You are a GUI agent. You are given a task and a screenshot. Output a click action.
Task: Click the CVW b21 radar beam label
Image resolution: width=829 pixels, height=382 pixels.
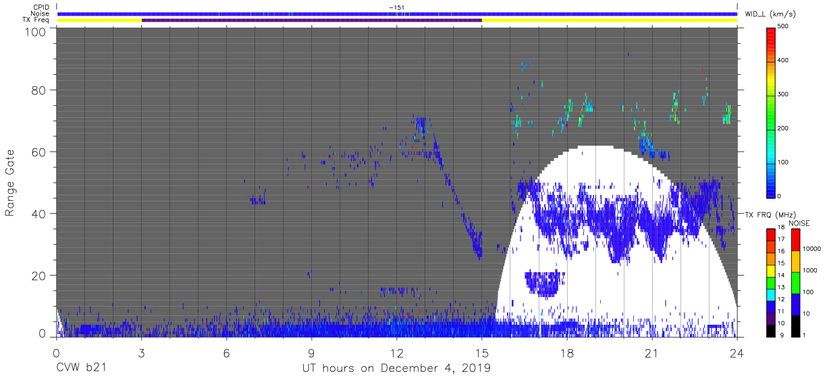tap(80, 368)
